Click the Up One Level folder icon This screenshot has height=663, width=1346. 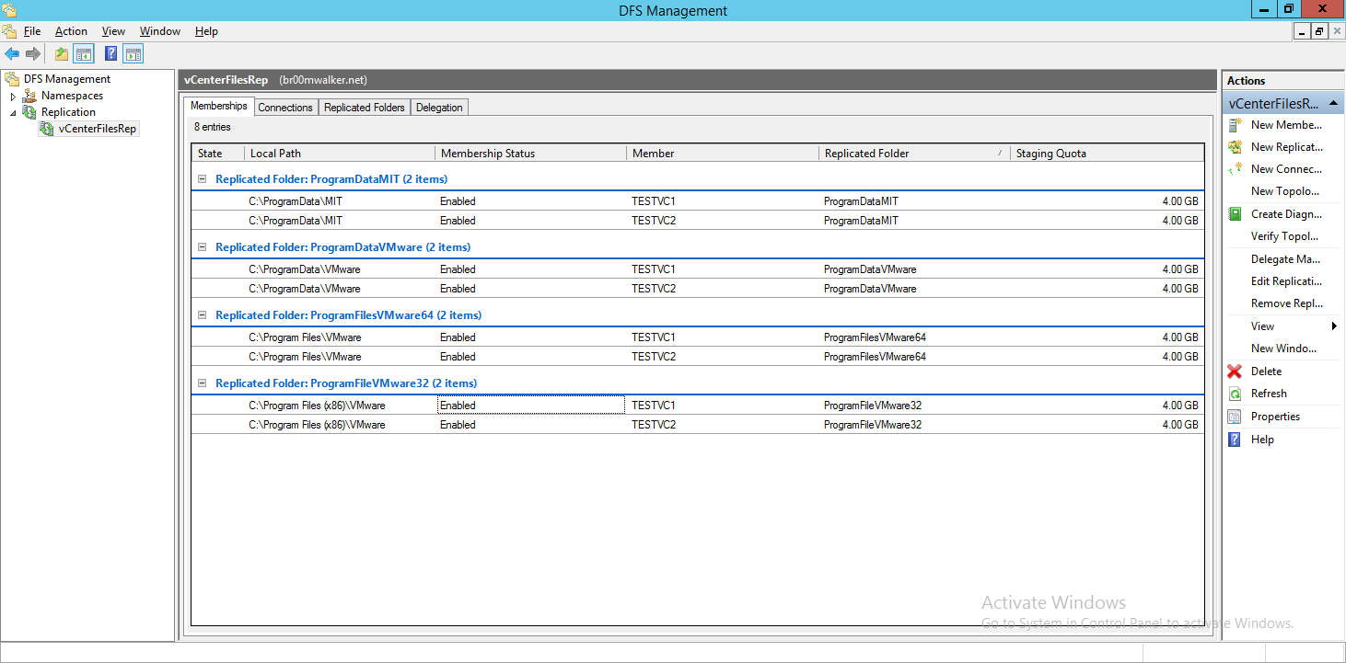62,54
